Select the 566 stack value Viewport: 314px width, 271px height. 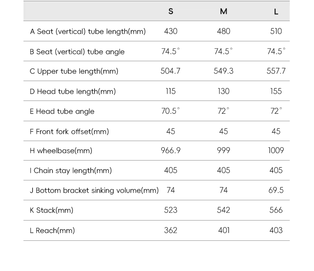click(x=276, y=210)
